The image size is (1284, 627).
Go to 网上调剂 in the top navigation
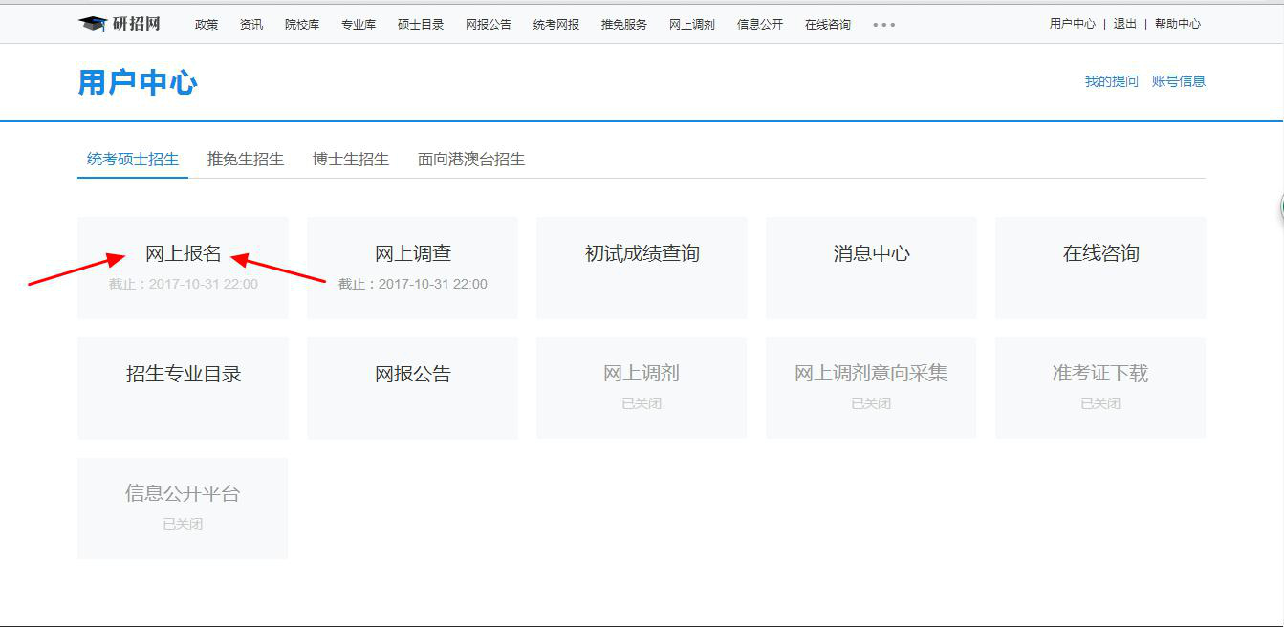692,25
